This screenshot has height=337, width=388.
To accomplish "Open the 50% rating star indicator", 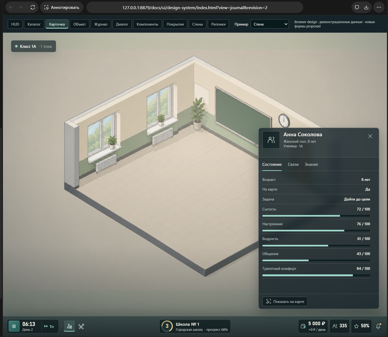I will [362, 326].
